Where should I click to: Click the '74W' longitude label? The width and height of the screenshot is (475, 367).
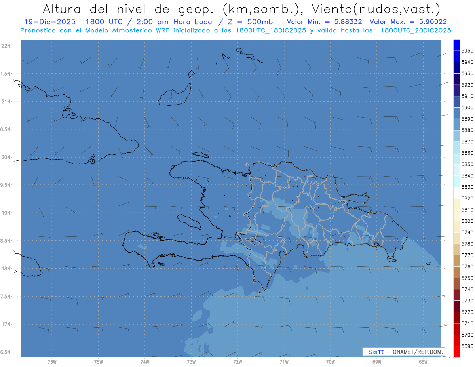(x=145, y=362)
